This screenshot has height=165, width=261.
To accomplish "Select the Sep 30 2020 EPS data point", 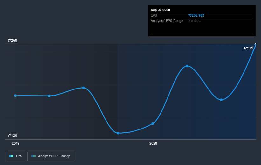I will (x=256, y=45).
